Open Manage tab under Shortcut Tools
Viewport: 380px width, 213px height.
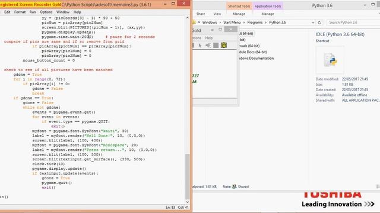239,14
